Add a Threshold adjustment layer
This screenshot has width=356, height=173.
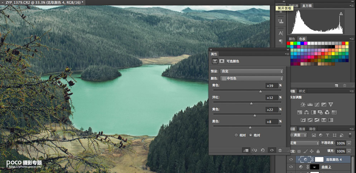point(317,120)
